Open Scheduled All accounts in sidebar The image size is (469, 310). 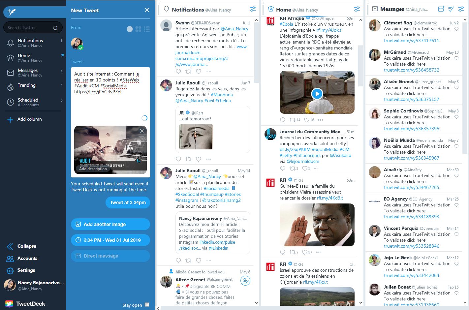click(x=33, y=102)
